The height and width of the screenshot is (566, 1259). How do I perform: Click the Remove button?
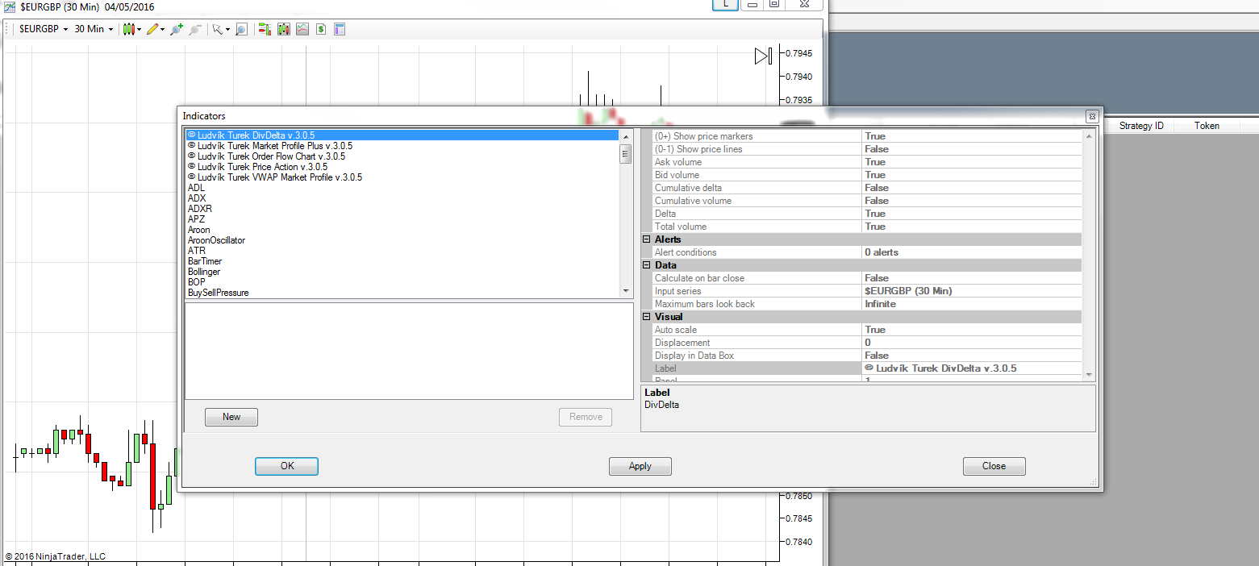(x=586, y=417)
